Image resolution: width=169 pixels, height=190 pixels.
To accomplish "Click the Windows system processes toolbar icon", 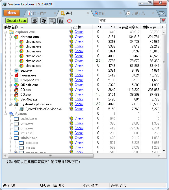I will tap(44, 21).
